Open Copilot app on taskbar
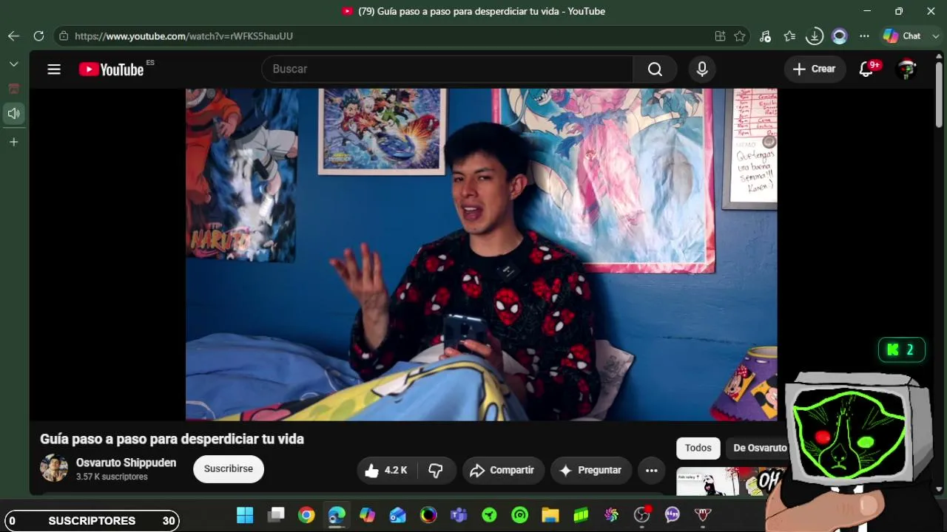 pyautogui.click(x=367, y=515)
